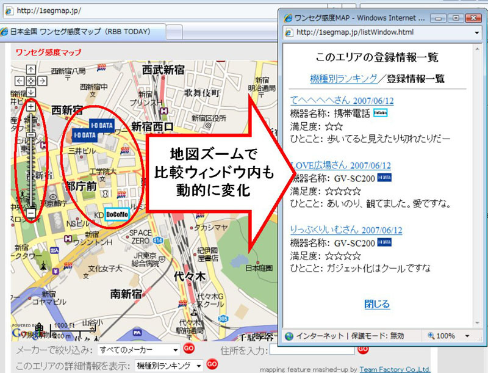Click the 閉じる link in the popup
The image size is (488, 373).
tap(377, 304)
